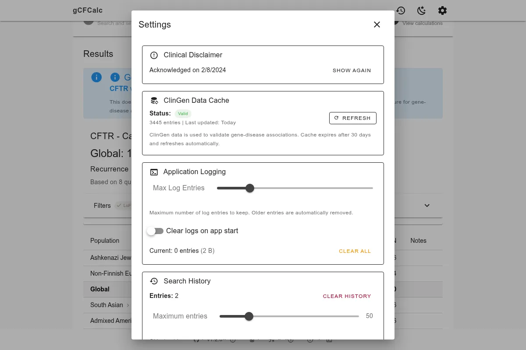Click the search field near the top

click(110, 23)
